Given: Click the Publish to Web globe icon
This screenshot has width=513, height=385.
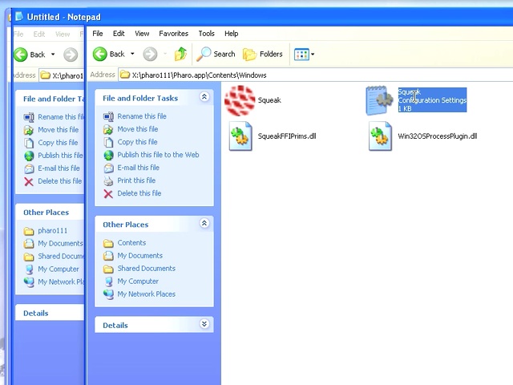Looking at the screenshot, I should (x=108, y=155).
